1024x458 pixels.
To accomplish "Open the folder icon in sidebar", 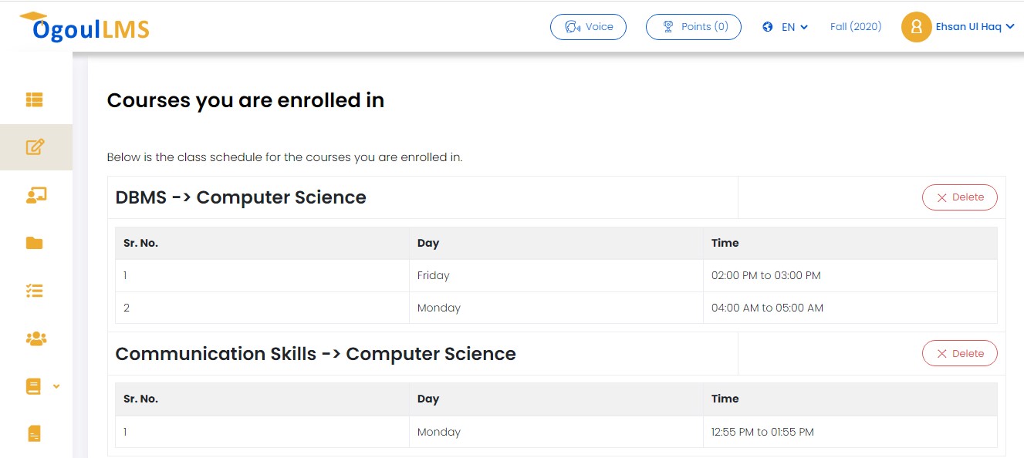I will 34,244.
